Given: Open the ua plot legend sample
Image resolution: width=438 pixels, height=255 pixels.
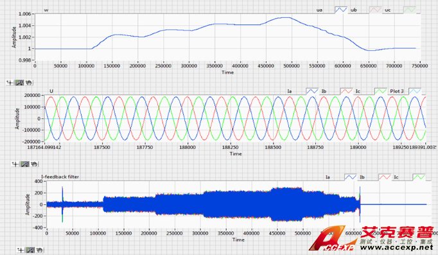Looking at the screenshot, I should 341,10.
